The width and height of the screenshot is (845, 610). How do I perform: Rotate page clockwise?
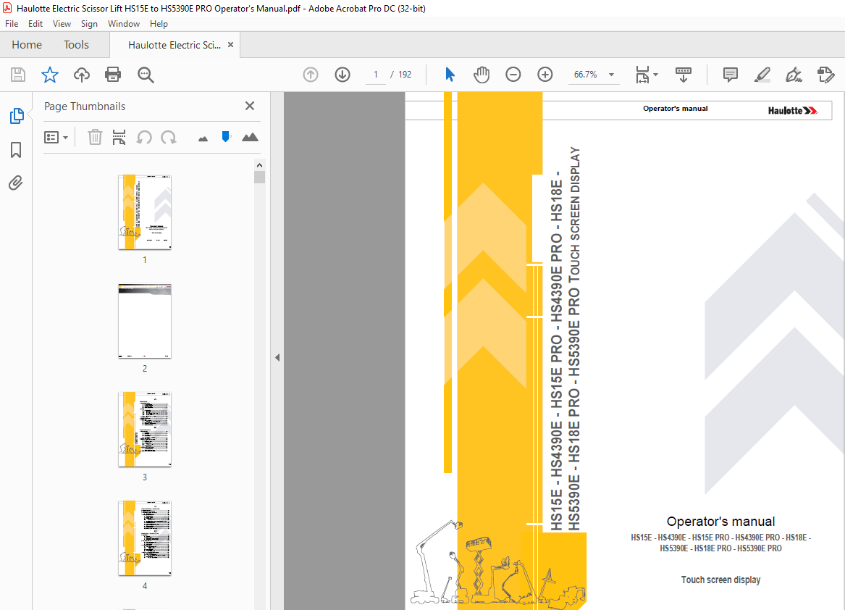tap(169, 137)
